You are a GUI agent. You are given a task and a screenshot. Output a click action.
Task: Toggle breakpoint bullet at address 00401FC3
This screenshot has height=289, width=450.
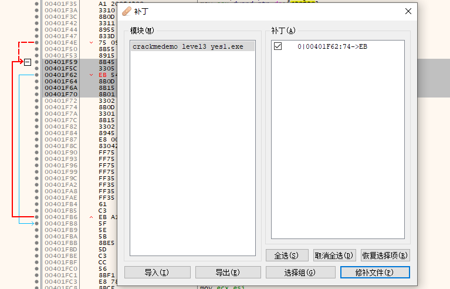click(36, 282)
